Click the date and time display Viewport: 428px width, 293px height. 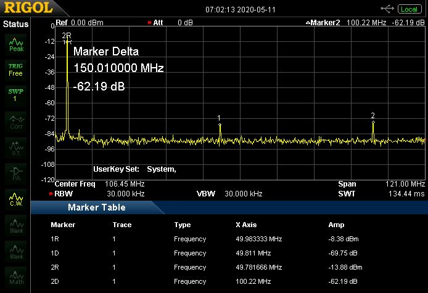(241, 9)
